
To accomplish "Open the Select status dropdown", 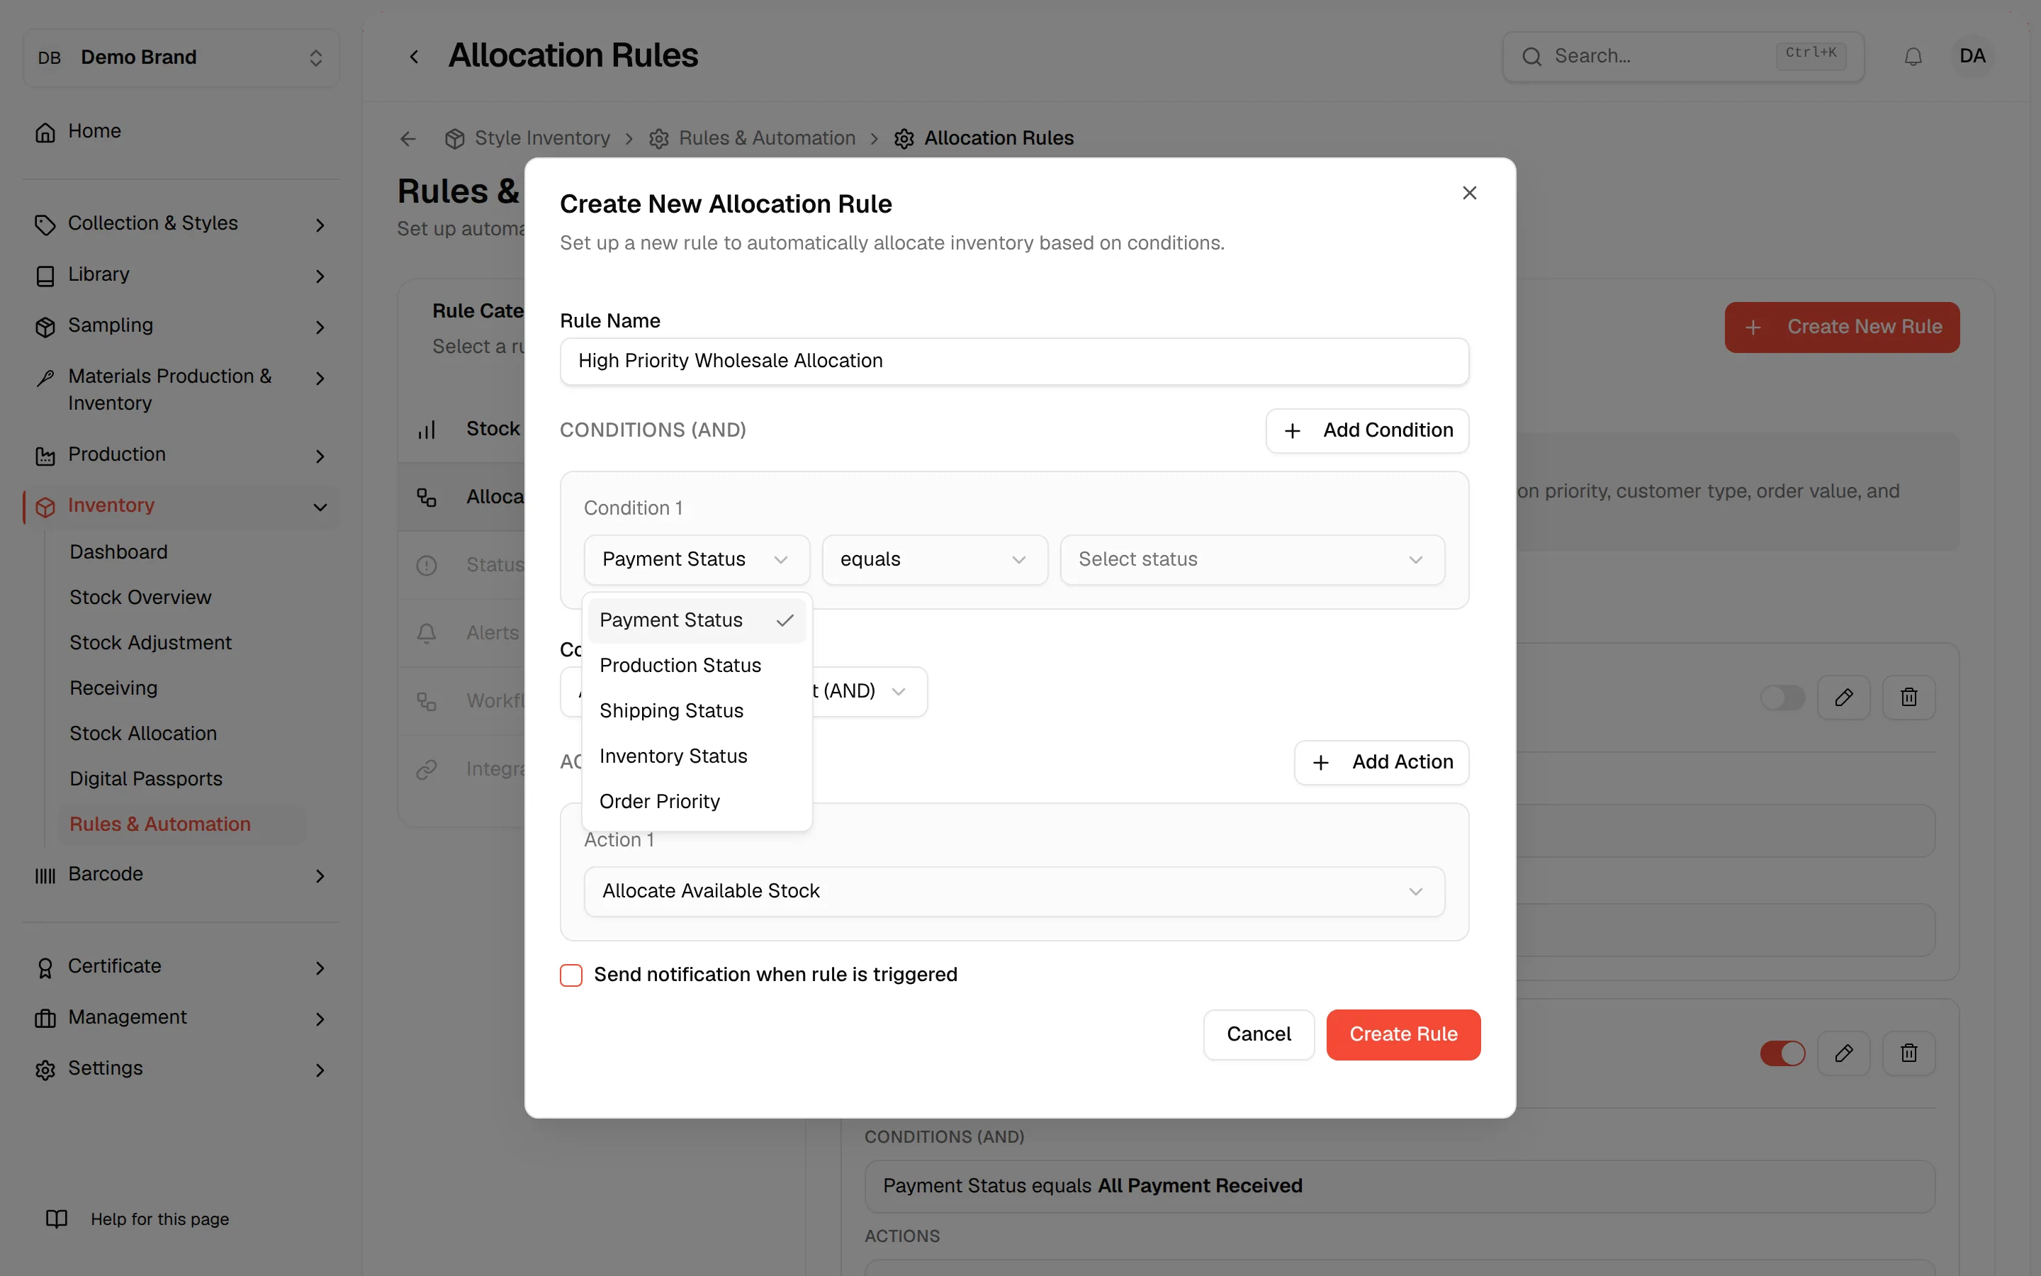I will tap(1252, 559).
